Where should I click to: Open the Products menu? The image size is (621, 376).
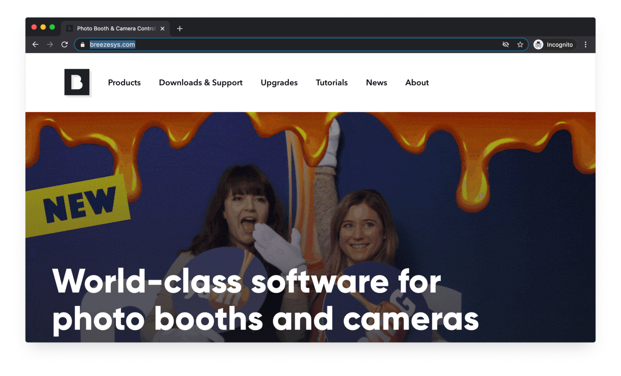(x=124, y=82)
